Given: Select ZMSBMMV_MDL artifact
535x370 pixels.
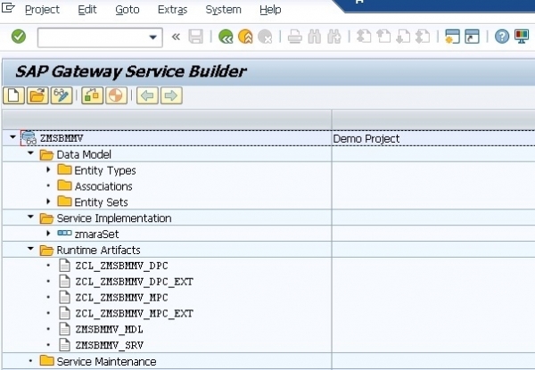Looking at the screenshot, I should click(109, 329).
